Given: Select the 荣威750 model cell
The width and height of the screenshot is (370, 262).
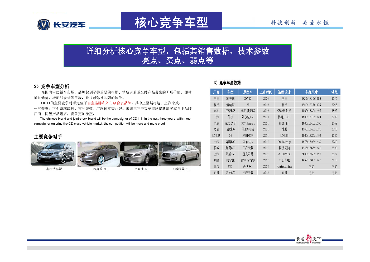Looking at the screenshot, I should [230, 154].
